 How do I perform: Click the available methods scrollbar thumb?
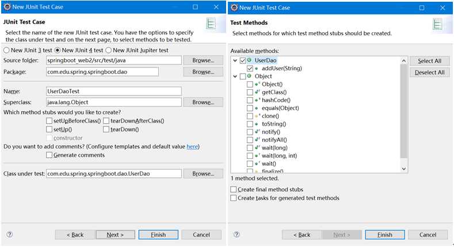(x=403, y=111)
